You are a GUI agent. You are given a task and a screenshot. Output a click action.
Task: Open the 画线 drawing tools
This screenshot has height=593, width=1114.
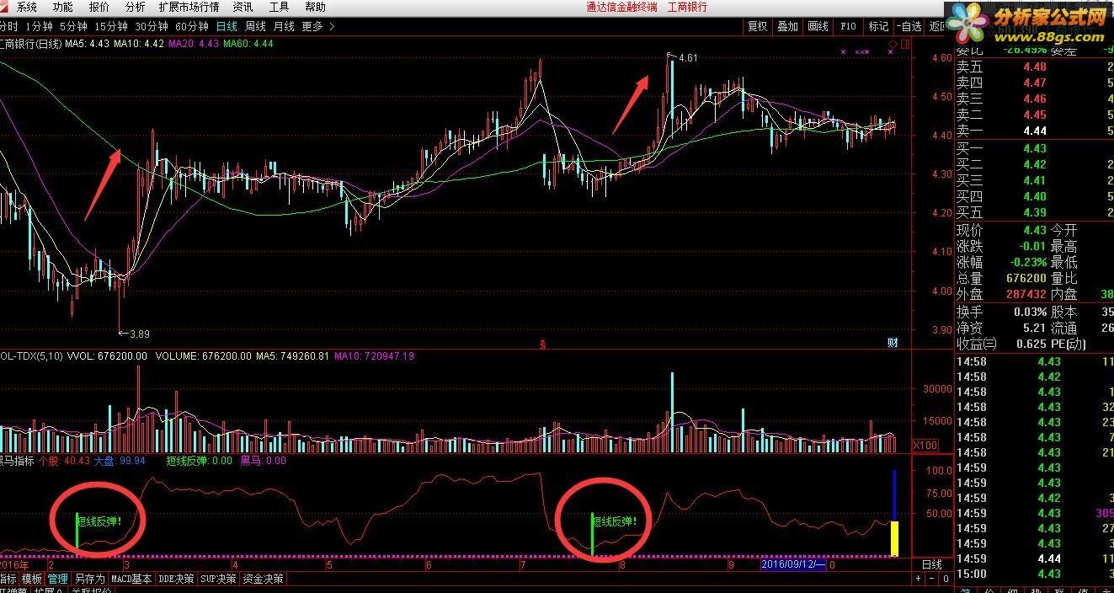pos(818,26)
